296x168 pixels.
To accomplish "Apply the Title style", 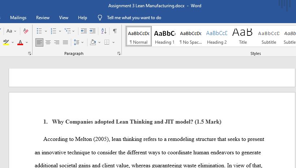I will [x=243, y=36].
